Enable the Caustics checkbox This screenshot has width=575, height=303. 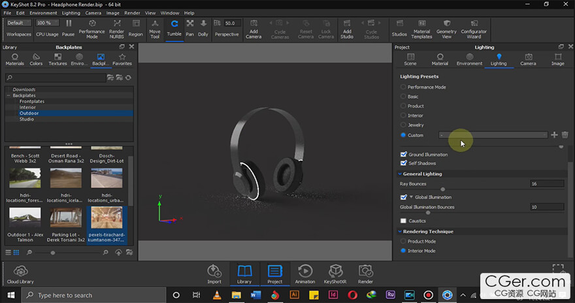[404, 221]
